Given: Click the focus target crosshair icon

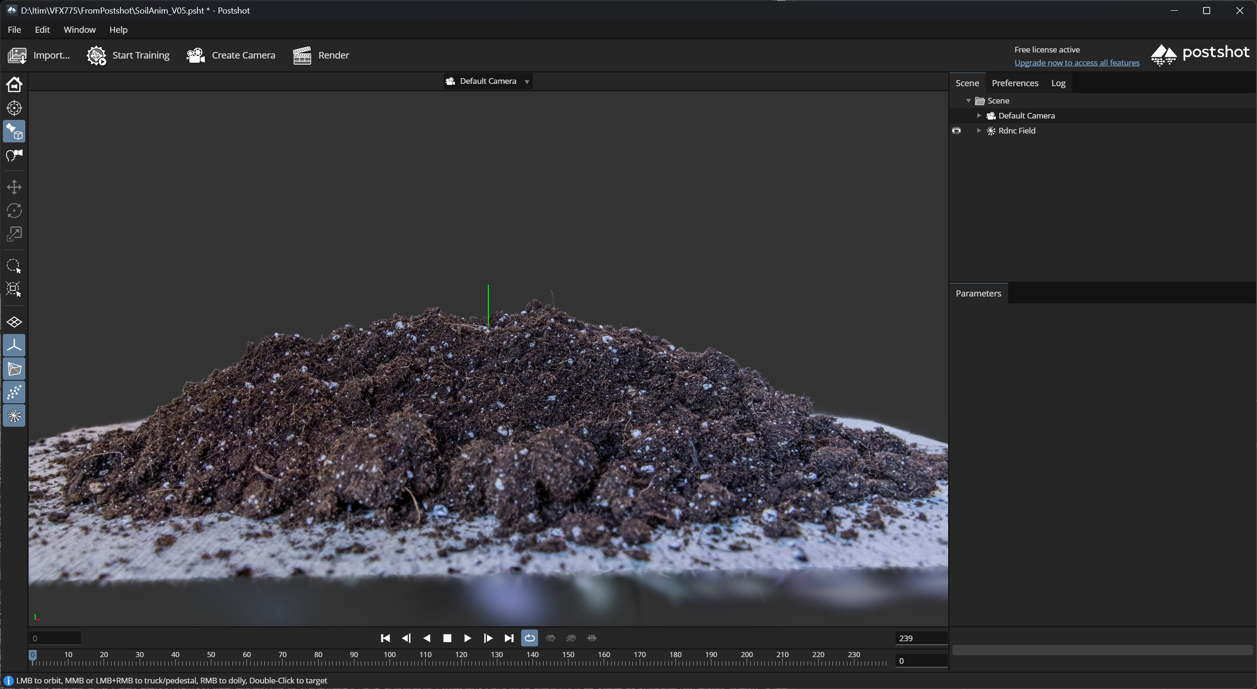Looking at the screenshot, I should (x=14, y=108).
